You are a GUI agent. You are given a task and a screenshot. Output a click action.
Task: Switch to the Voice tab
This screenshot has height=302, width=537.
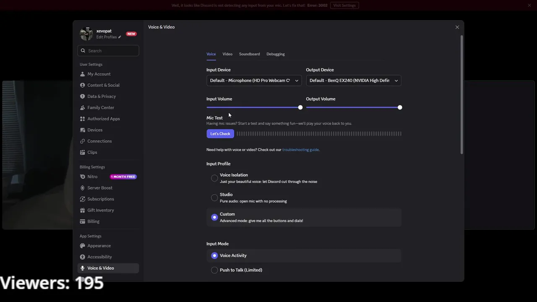coord(211,54)
